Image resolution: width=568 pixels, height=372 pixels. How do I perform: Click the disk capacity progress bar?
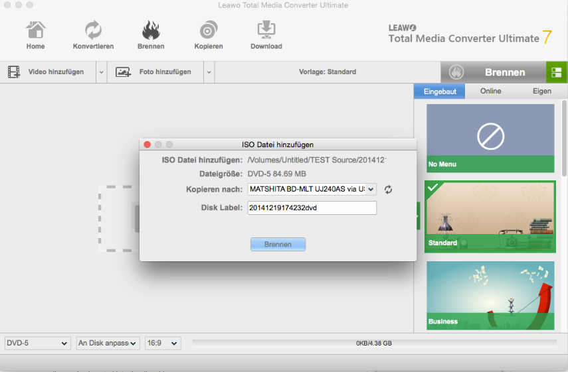[374, 343]
